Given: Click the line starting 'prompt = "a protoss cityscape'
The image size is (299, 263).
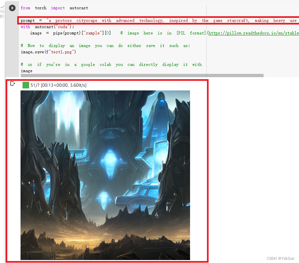Looking at the screenshot, I should pyautogui.click(x=159, y=21).
